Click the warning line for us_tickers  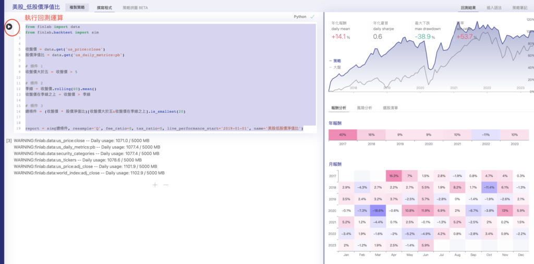pos(78,160)
